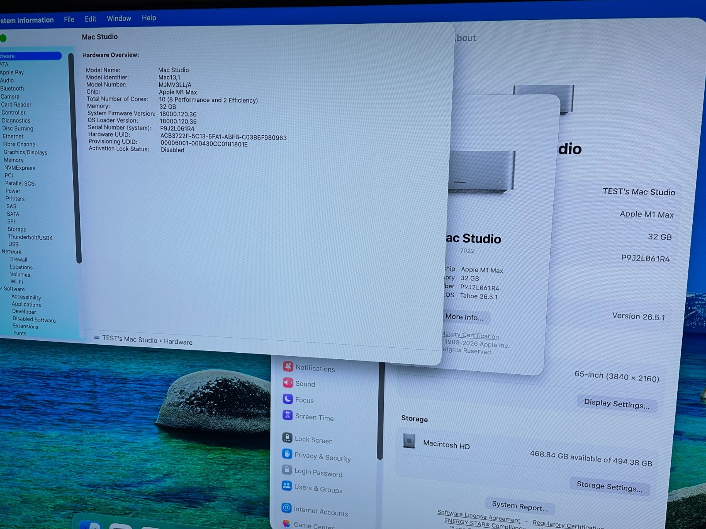706x529 pixels.
Task: Click the Macintosh HD storage row
Action: point(527,452)
